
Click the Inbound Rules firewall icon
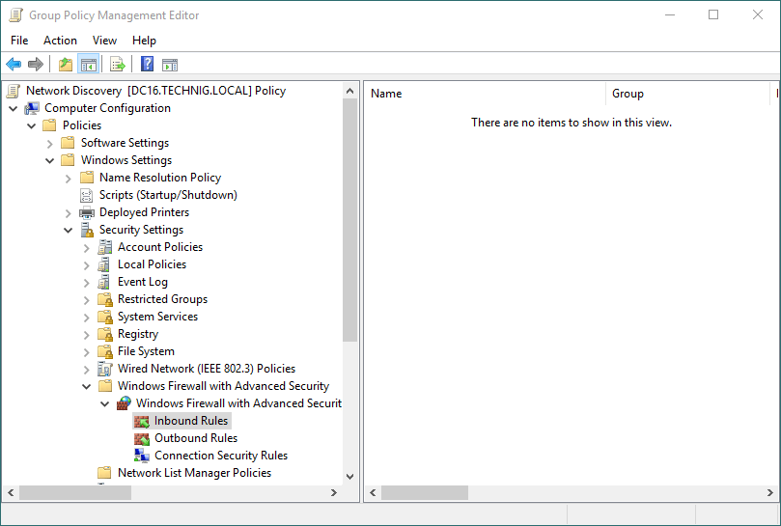142,422
